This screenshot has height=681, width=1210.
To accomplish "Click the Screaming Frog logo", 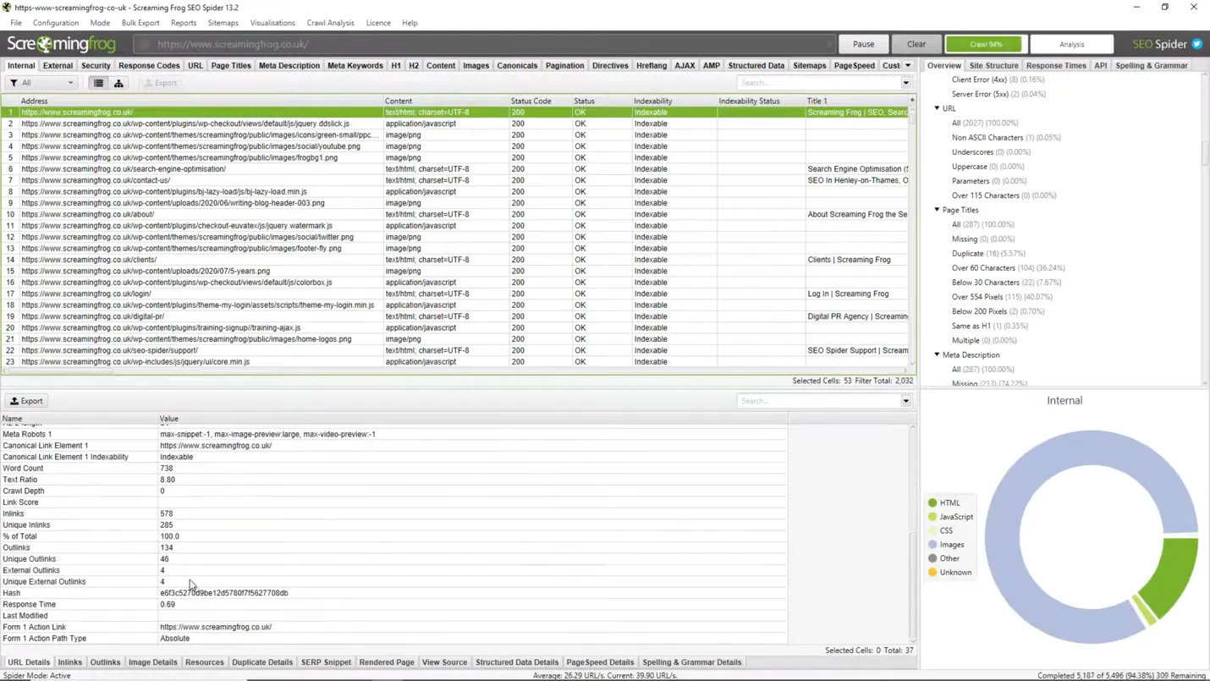I will pyautogui.click(x=62, y=44).
